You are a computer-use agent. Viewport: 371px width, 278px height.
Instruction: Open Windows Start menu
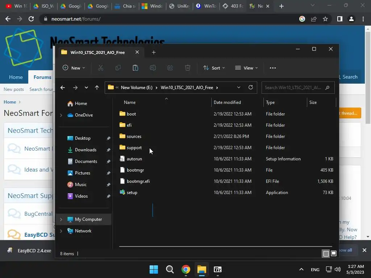point(154,269)
